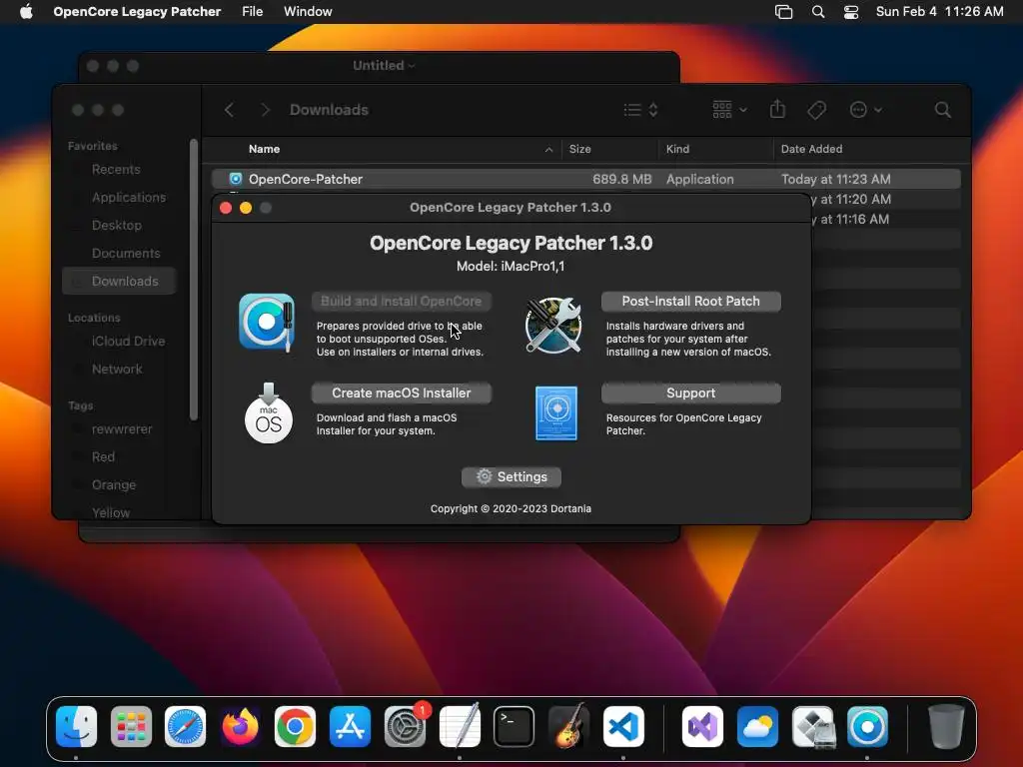The image size is (1023, 767).
Task: Open Post-Install Root Patch
Action: click(x=690, y=302)
